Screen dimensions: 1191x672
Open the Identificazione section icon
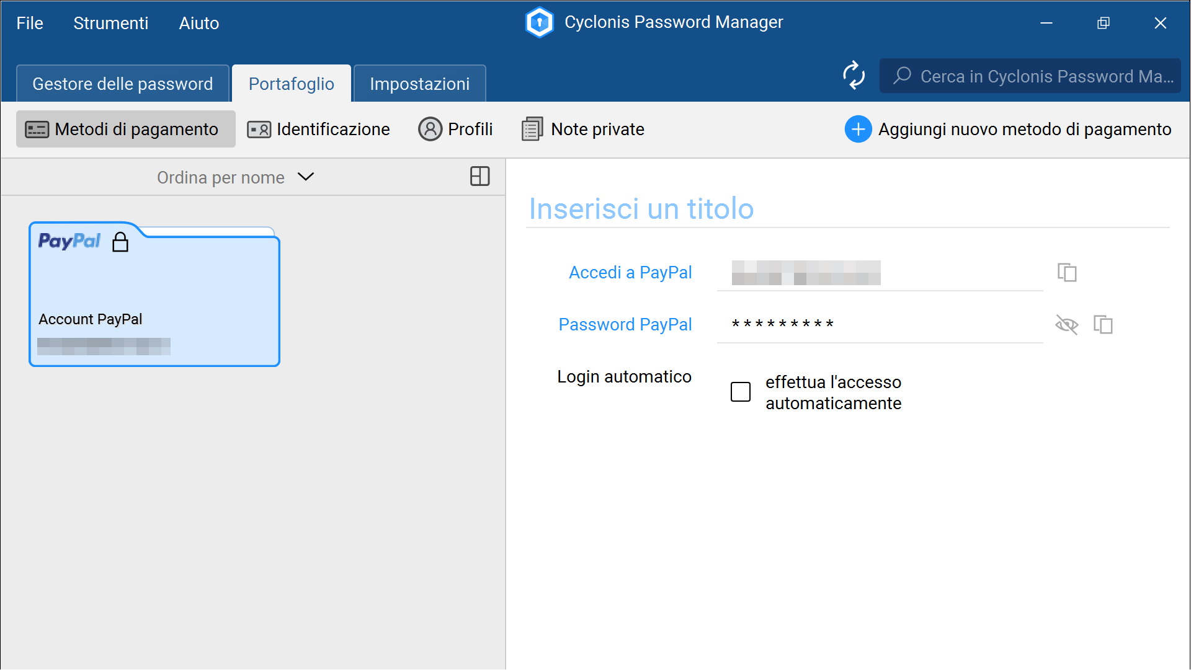259,129
